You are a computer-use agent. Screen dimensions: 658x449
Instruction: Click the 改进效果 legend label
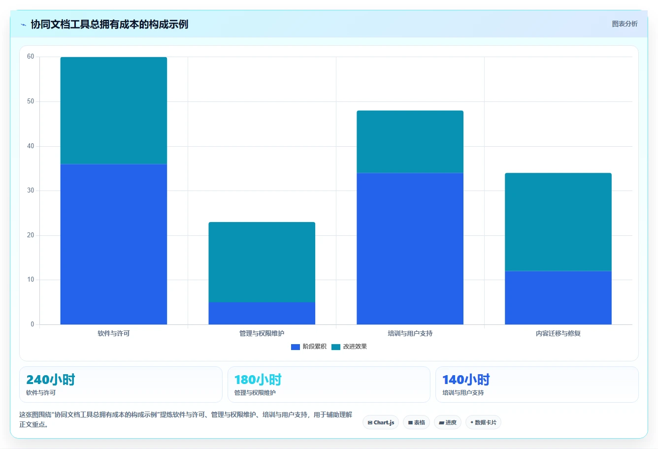coord(355,347)
